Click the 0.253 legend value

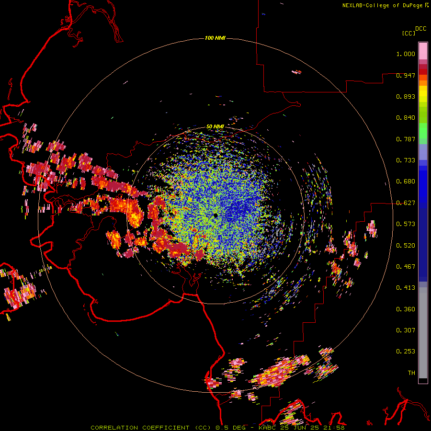click(x=406, y=352)
